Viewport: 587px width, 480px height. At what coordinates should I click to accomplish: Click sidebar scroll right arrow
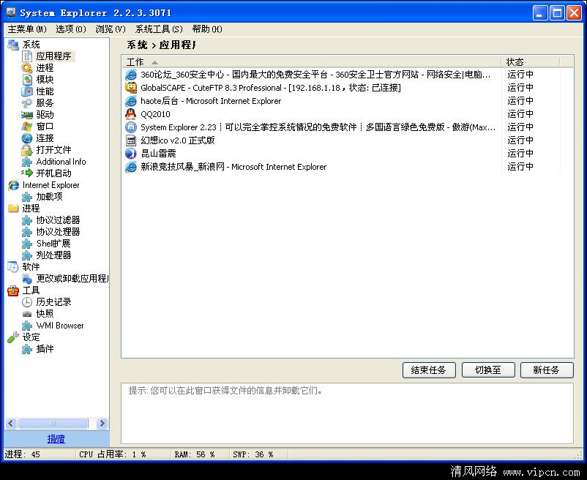[102, 423]
